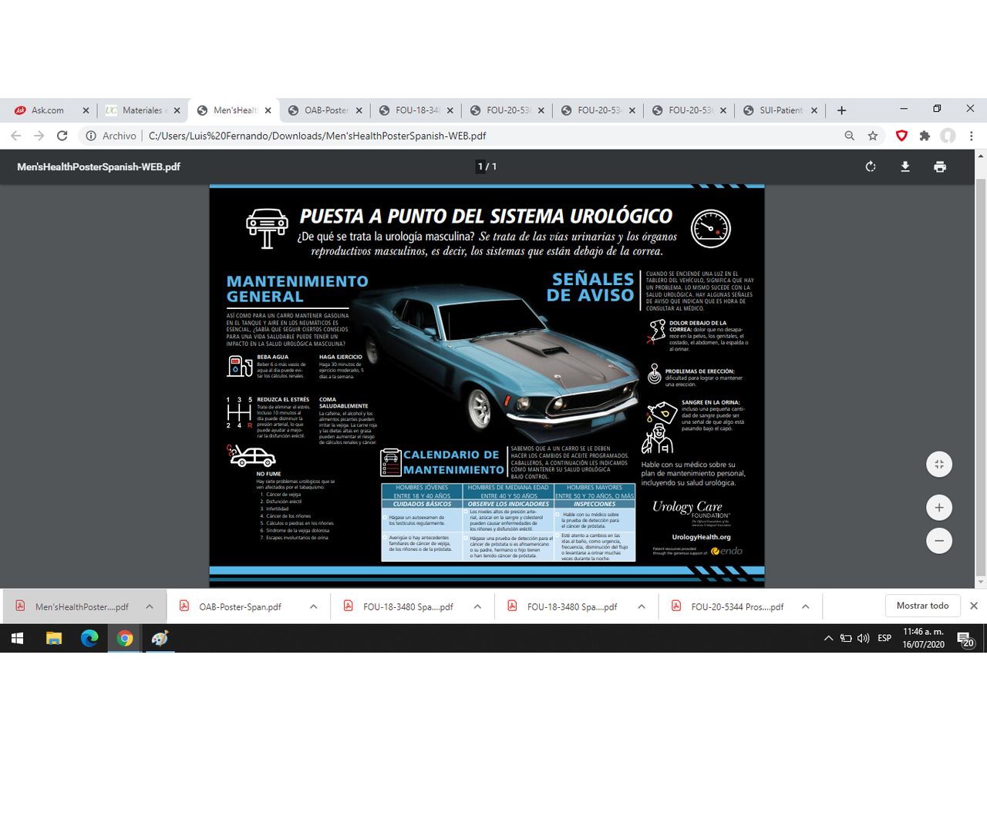The width and height of the screenshot is (987, 836).
Task: Rotate the PDF document clockwise
Action: [x=871, y=166]
